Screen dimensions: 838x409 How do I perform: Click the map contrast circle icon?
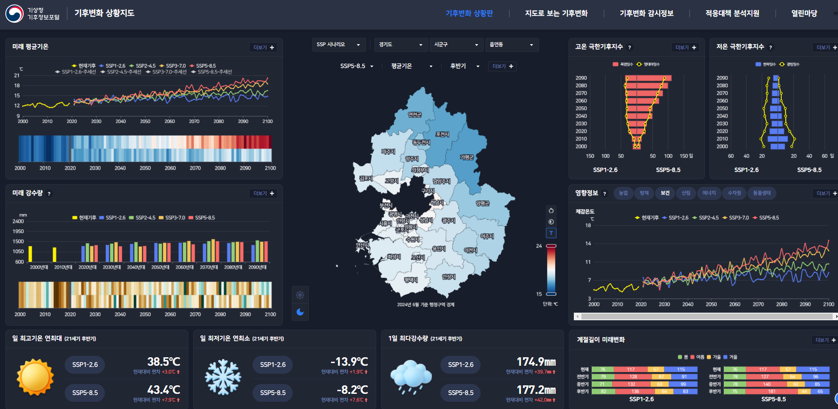(551, 222)
